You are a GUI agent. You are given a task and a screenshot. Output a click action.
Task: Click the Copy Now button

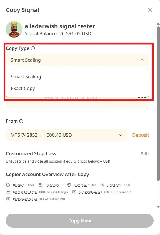(x=80, y=221)
